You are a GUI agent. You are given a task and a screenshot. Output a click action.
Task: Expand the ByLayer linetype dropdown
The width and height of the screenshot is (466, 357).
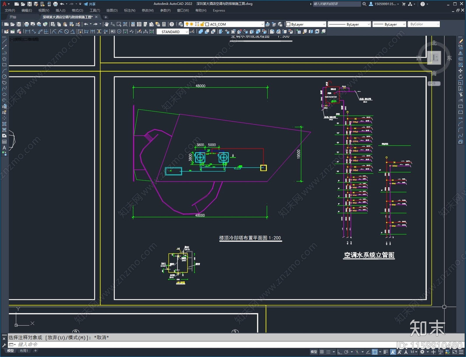coord(349,24)
